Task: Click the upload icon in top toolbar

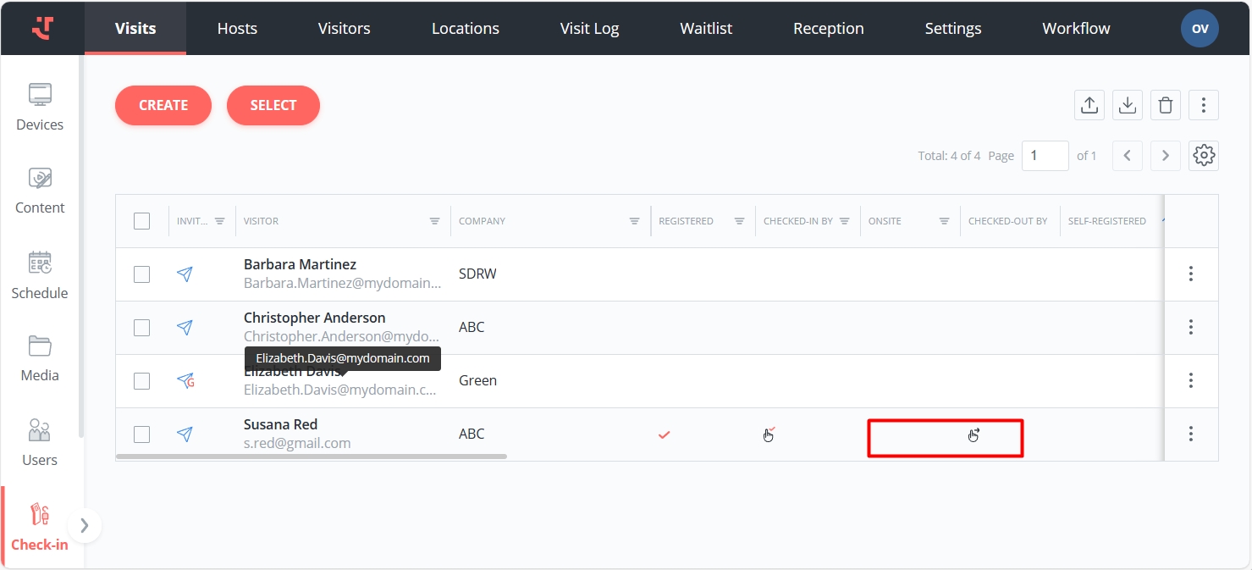Action: (x=1089, y=105)
